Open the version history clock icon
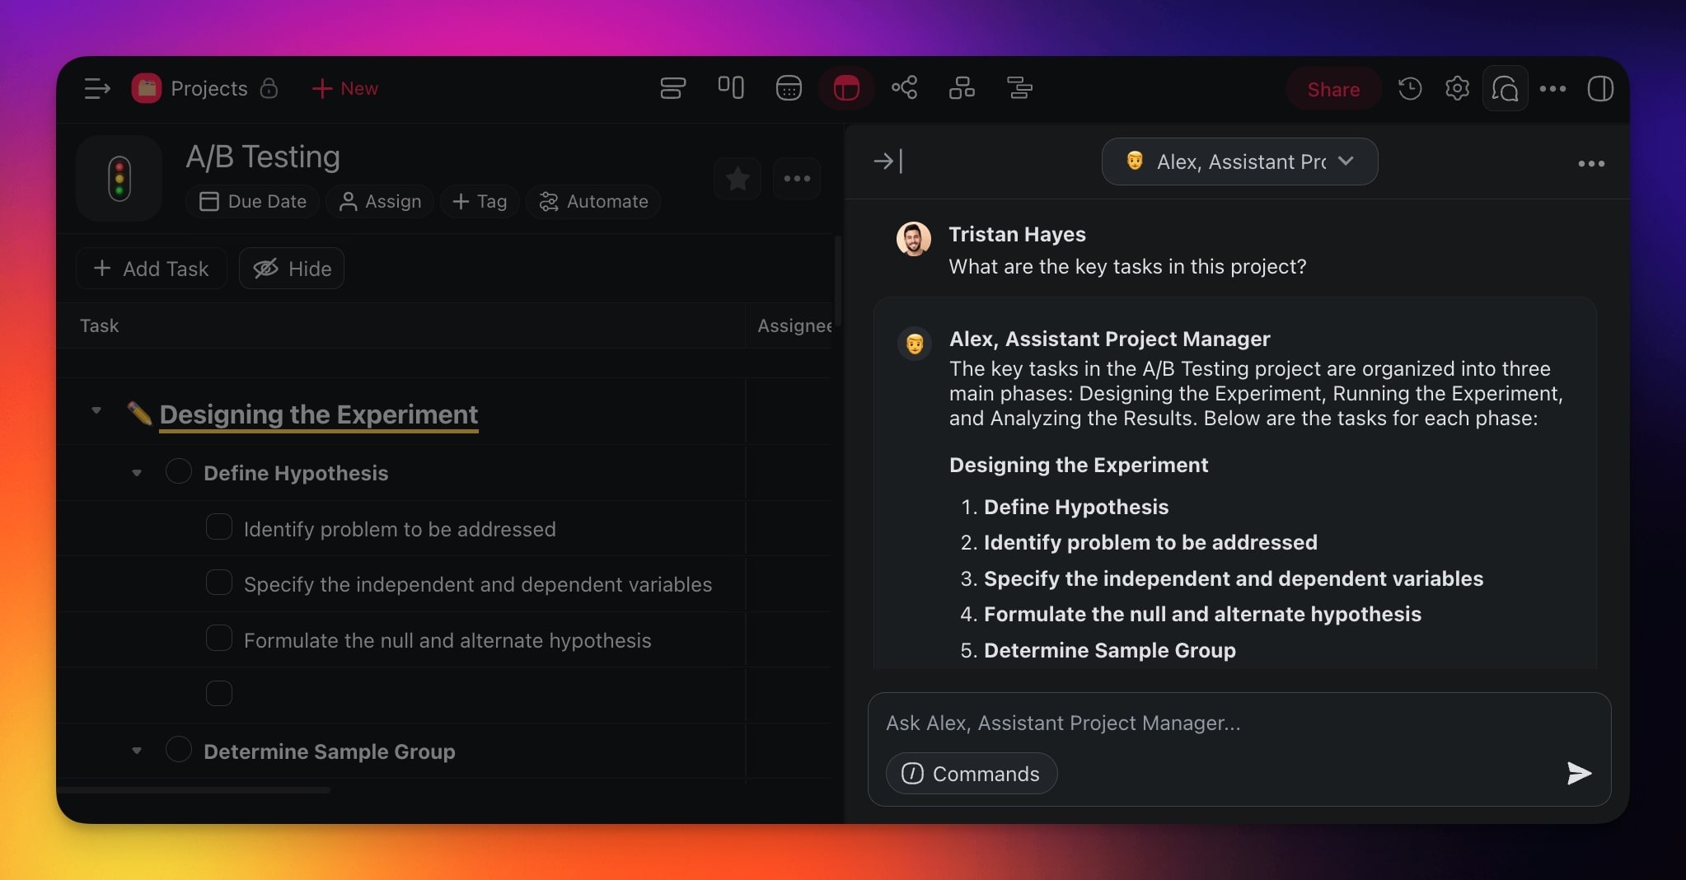 click(1409, 88)
